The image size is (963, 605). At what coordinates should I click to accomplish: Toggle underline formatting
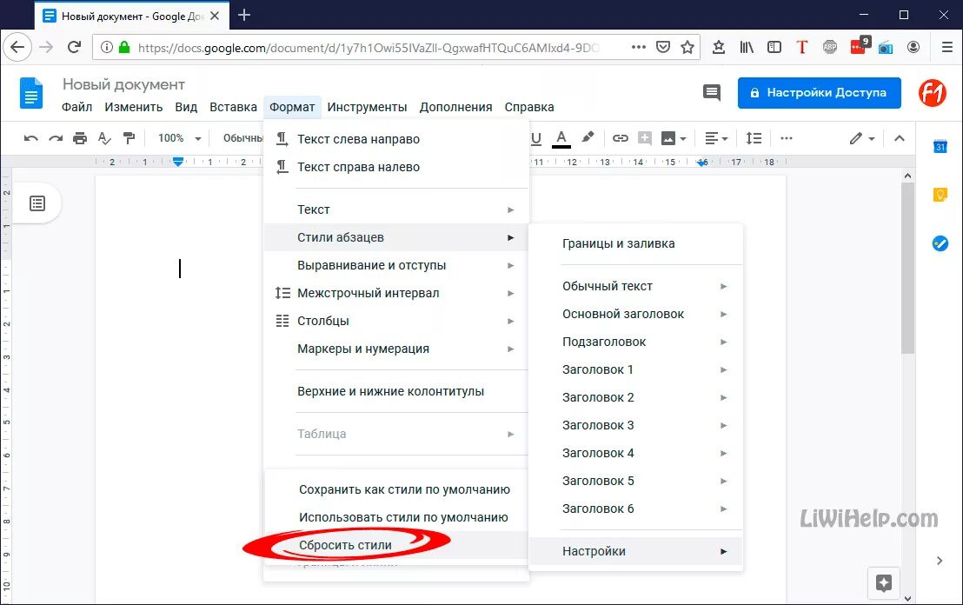click(536, 138)
